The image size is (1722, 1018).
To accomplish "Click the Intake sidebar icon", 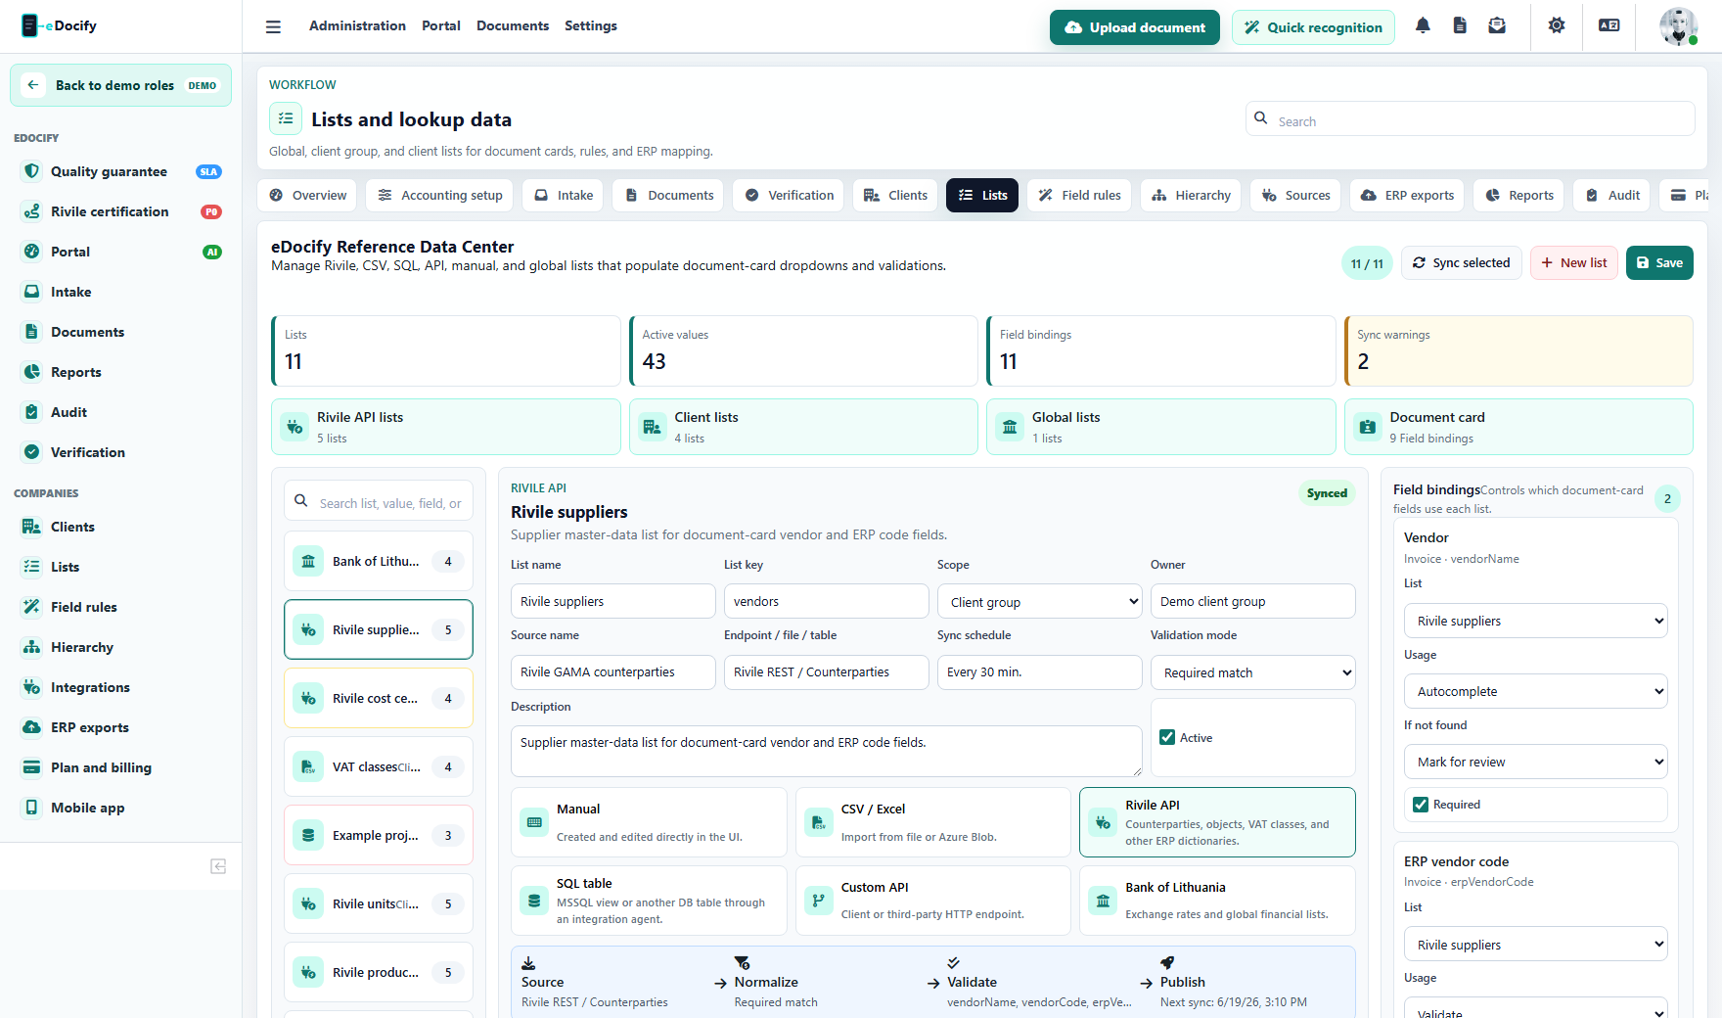I will 32,292.
